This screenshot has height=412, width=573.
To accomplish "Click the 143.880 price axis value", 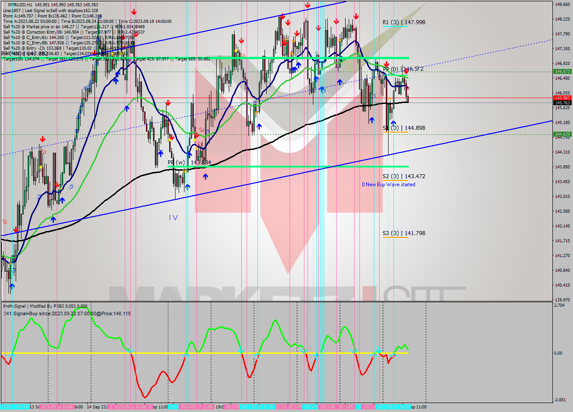I will click(562, 167).
